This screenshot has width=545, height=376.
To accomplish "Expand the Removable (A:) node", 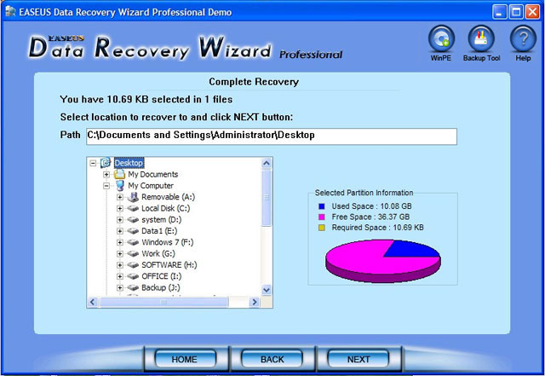I will click(x=120, y=197).
